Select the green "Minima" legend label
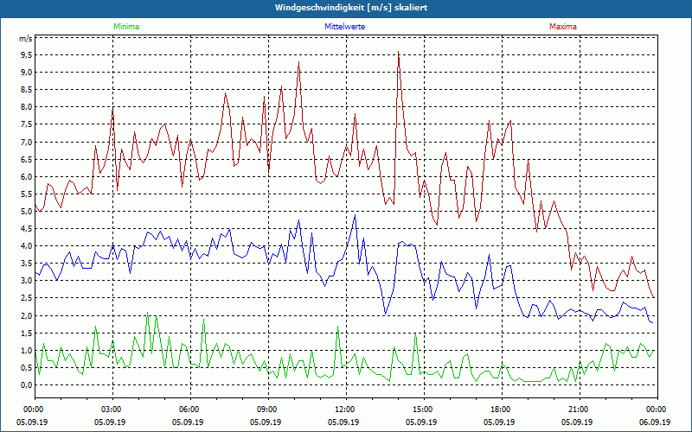692x432 pixels. pyautogui.click(x=126, y=27)
